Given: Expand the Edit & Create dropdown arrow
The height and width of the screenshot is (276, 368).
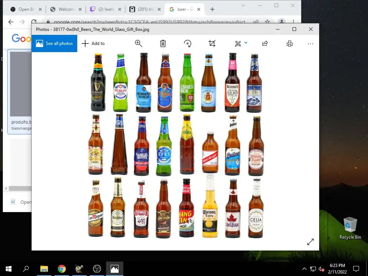Looking at the screenshot, I should 246,43.
